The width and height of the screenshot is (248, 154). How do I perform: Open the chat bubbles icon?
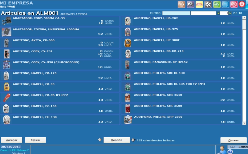pyautogui.click(x=190, y=4)
